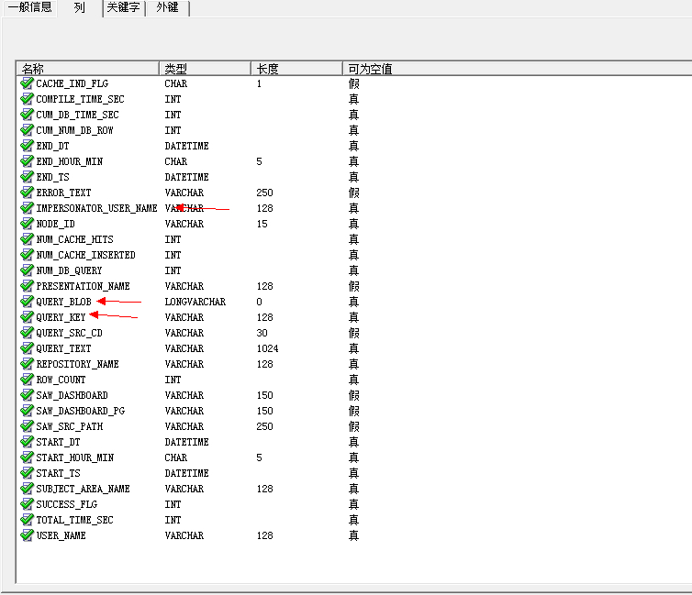Image resolution: width=692 pixels, height=595 pixels.
Task: Click the COMPILE_TIME_SEC column icon
Action: click(x=27, y=99)
